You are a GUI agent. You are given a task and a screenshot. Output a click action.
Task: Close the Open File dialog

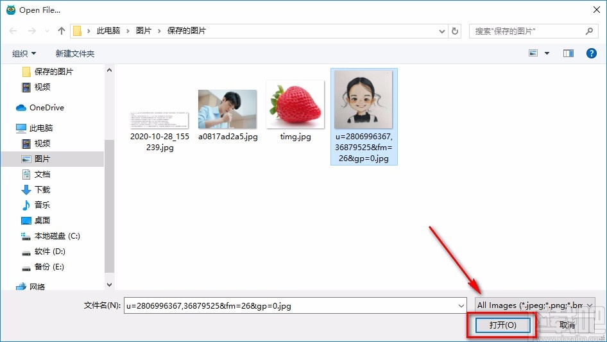[x=597, y=10]
